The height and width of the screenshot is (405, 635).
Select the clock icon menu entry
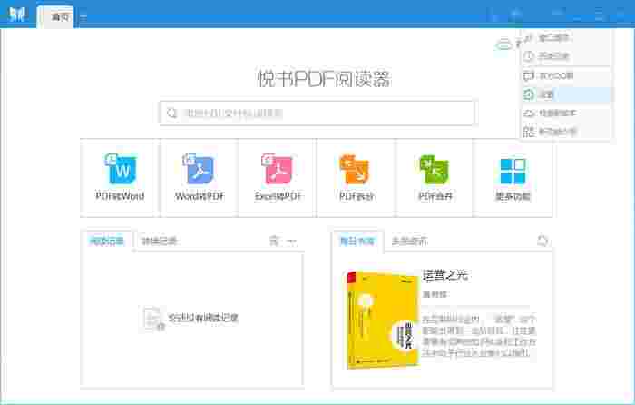[566, 56]
